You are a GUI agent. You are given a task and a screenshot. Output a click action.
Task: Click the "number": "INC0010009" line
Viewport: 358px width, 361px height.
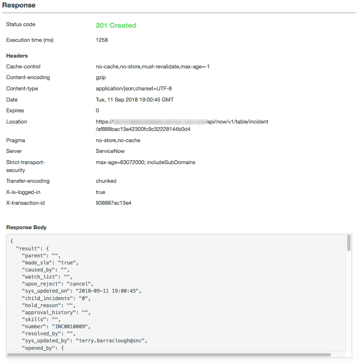(x=56, y=327)
